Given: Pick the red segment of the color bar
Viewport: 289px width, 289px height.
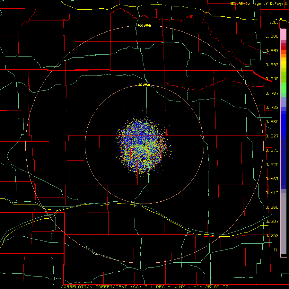Looking at the screenshot, I should 284,48.
